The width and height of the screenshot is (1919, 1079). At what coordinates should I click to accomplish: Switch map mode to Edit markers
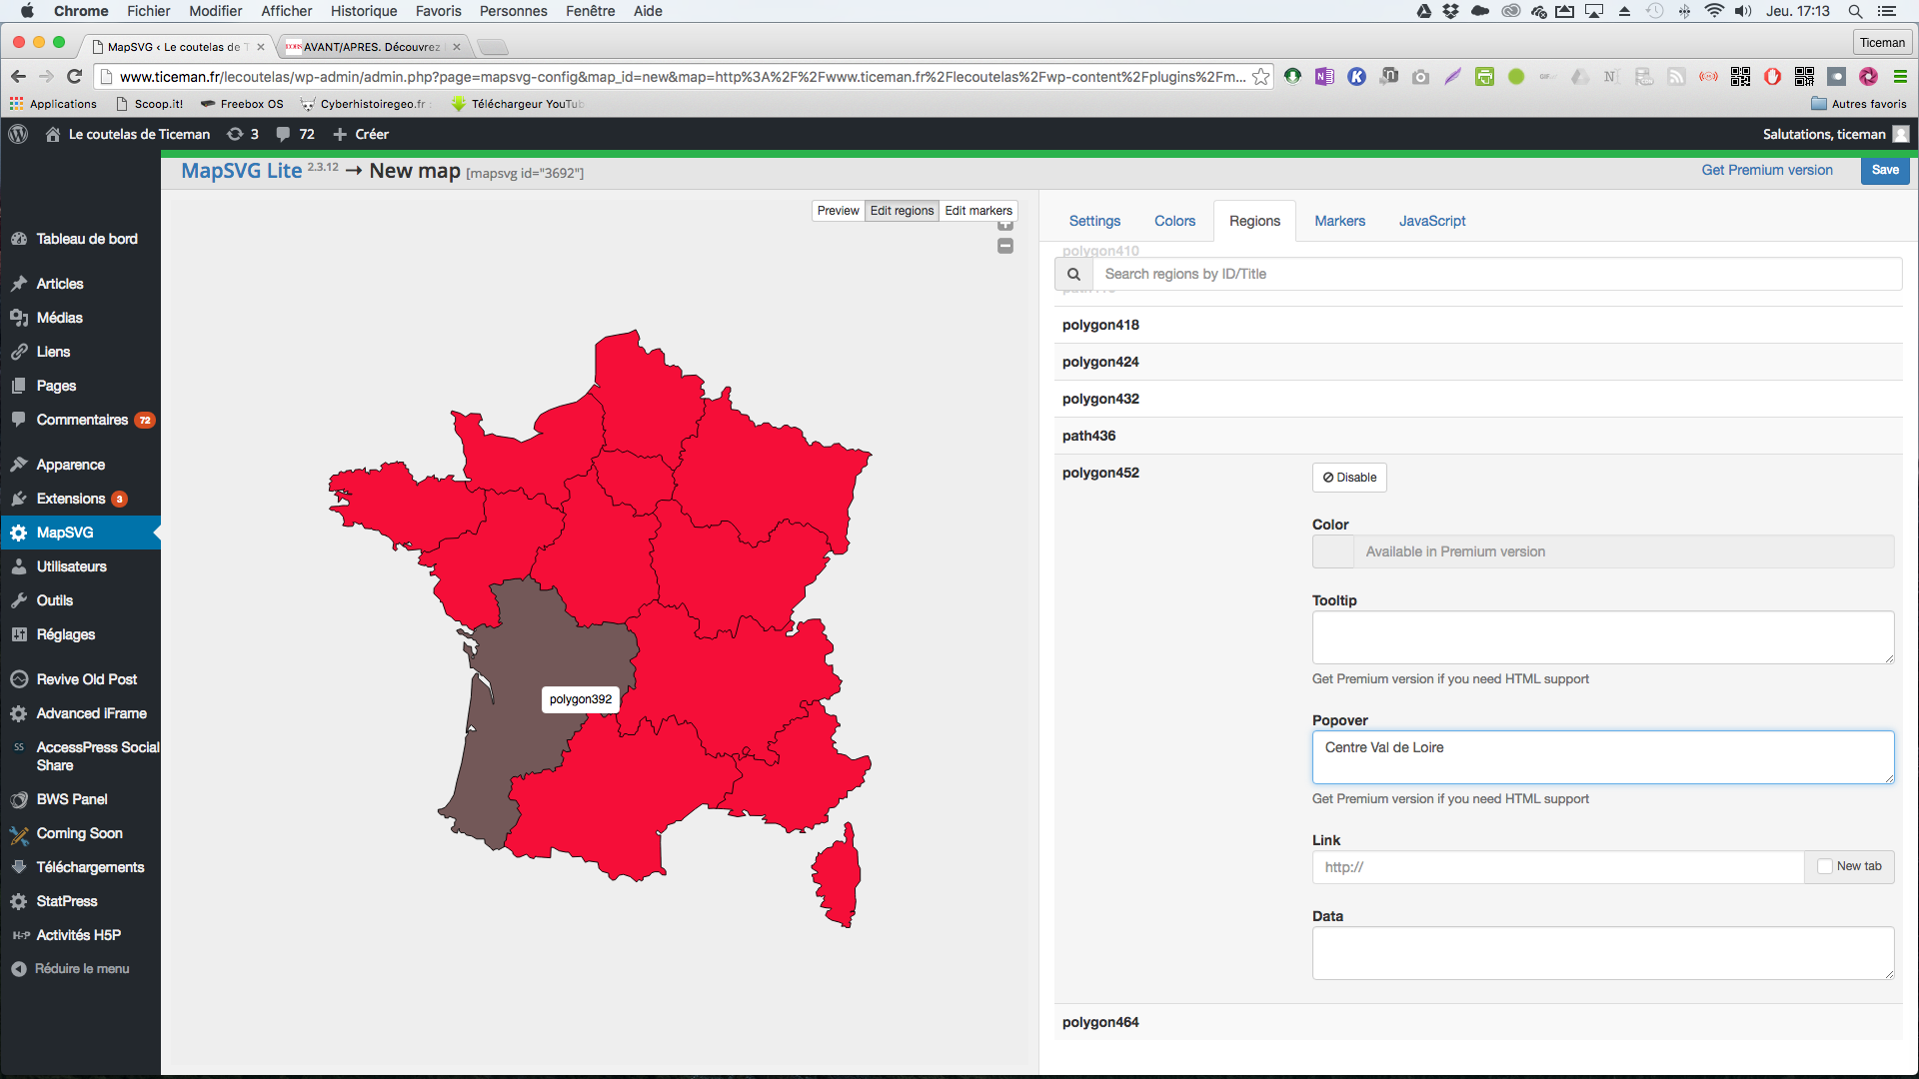tap(977, 211)
